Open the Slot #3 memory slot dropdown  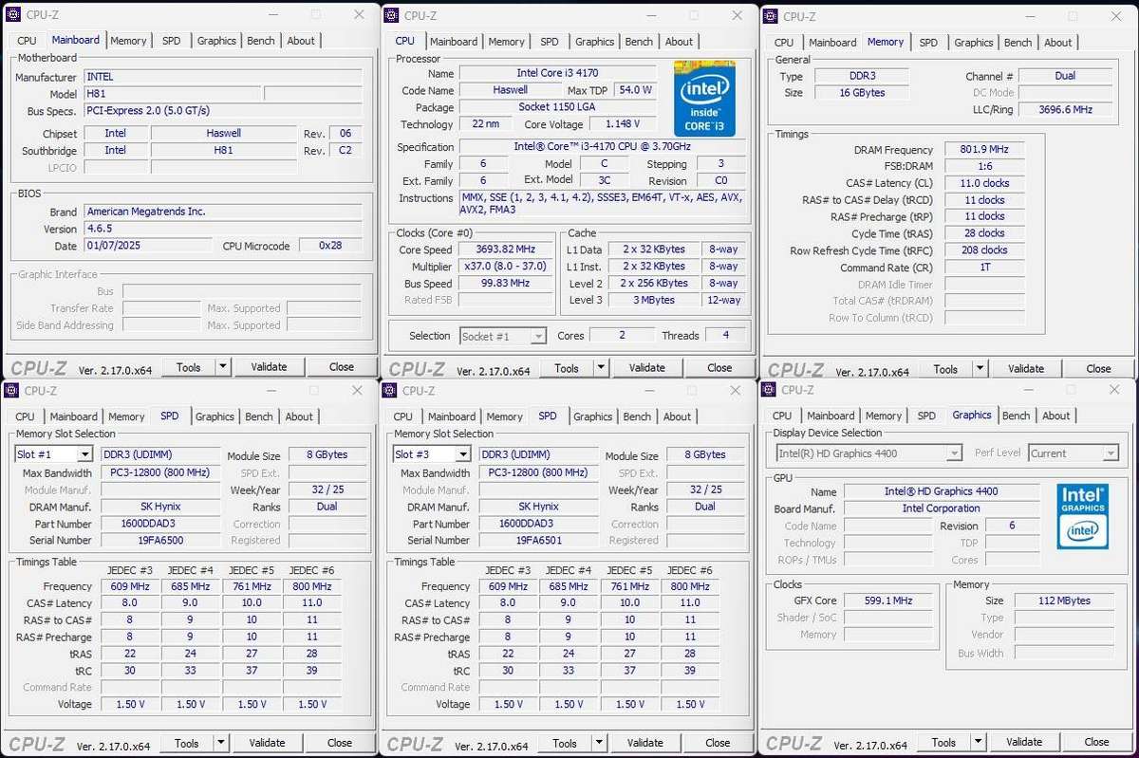click(462, 454)
